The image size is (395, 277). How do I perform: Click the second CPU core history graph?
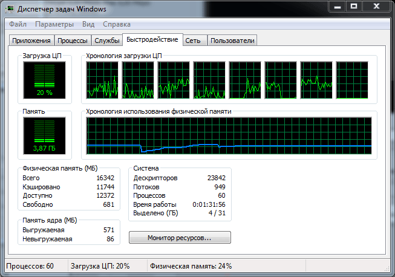click(x=138, y=80)
